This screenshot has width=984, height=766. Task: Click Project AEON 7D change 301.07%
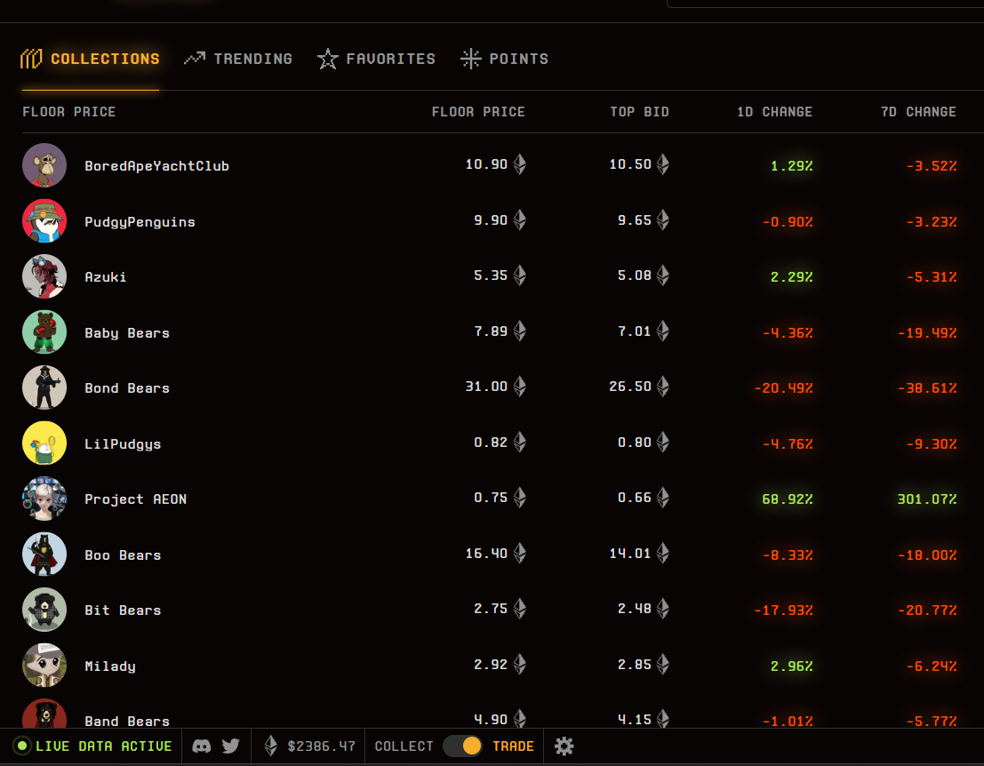[927, 499]
